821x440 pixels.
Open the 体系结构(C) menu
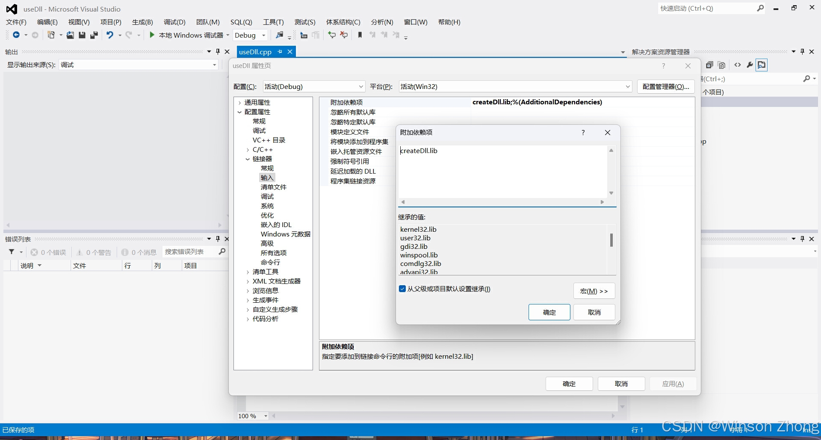[x=343, y=22]
